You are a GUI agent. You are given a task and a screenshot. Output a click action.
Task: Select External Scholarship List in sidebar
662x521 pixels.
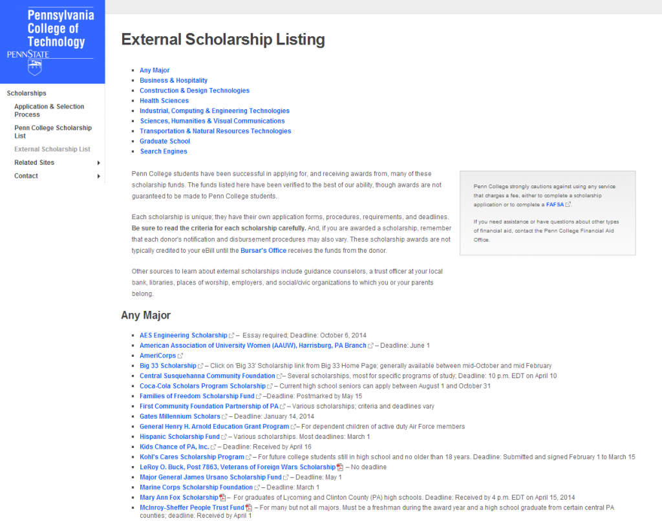pos(52,149)
